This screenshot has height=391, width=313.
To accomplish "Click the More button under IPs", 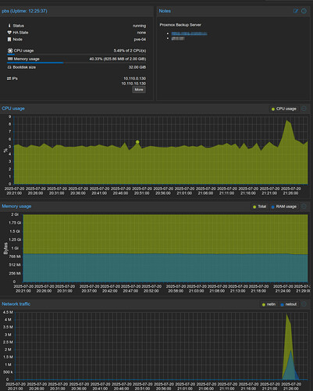I will 139,90.
